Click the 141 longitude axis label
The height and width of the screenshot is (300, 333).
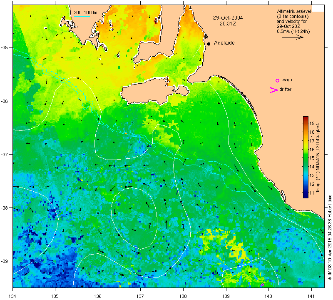click(311, 296)
